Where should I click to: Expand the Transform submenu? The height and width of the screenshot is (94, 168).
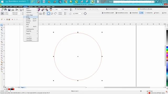tap(31, 10)
